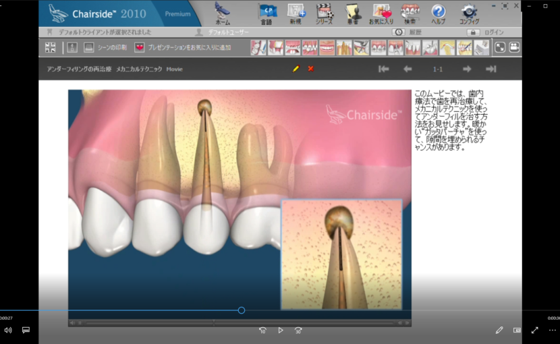Open the 言語 language flag icon

click(x=267, y=13)
